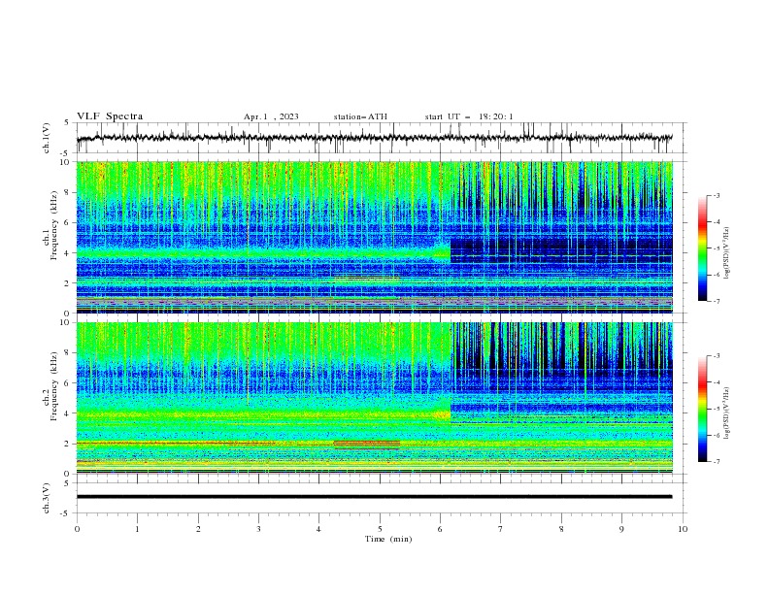
Task: Click the log(PSD) label beside ch.2 color scale
Action: point(727,413)
